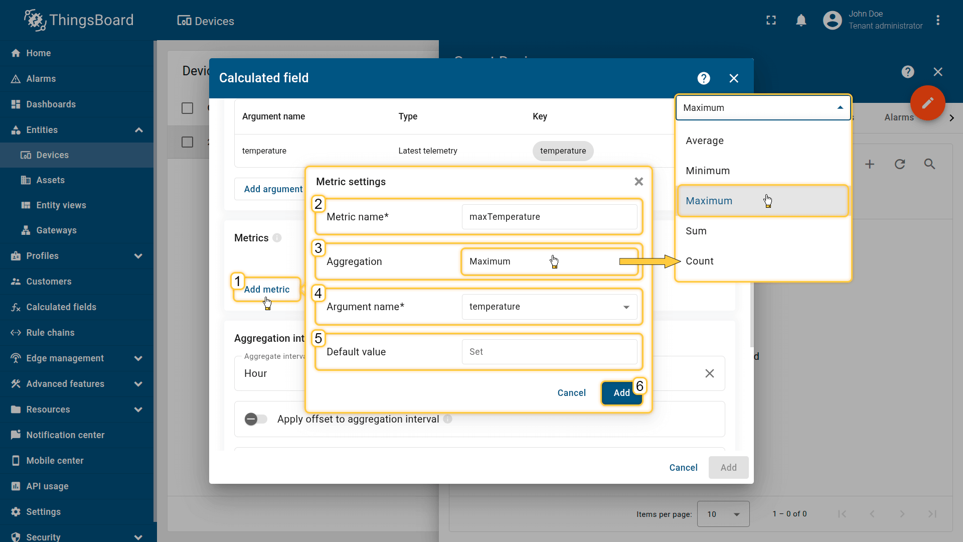Image resolution: width=963 pixels, height=542 pixels.
Task: Toggle Apply offset to aggregation interval
Action: [256, 419]
